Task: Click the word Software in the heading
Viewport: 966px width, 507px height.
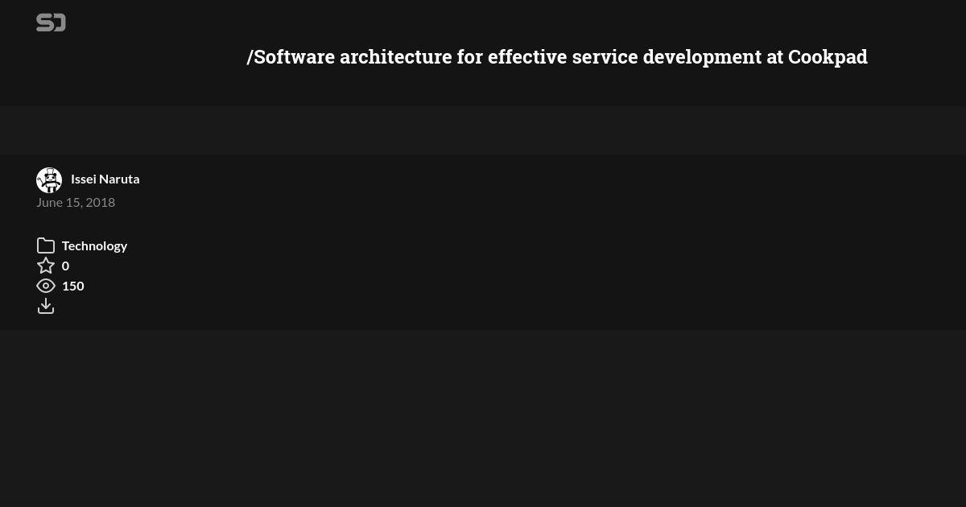Action: [x=294, y=57]
